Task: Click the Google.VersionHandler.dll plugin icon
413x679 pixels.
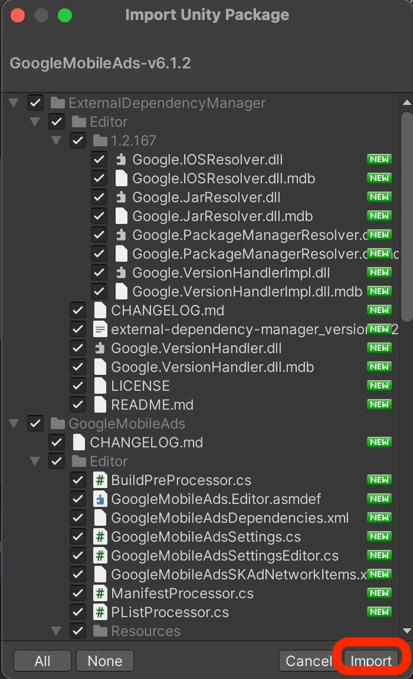Action: click(100, 348)
